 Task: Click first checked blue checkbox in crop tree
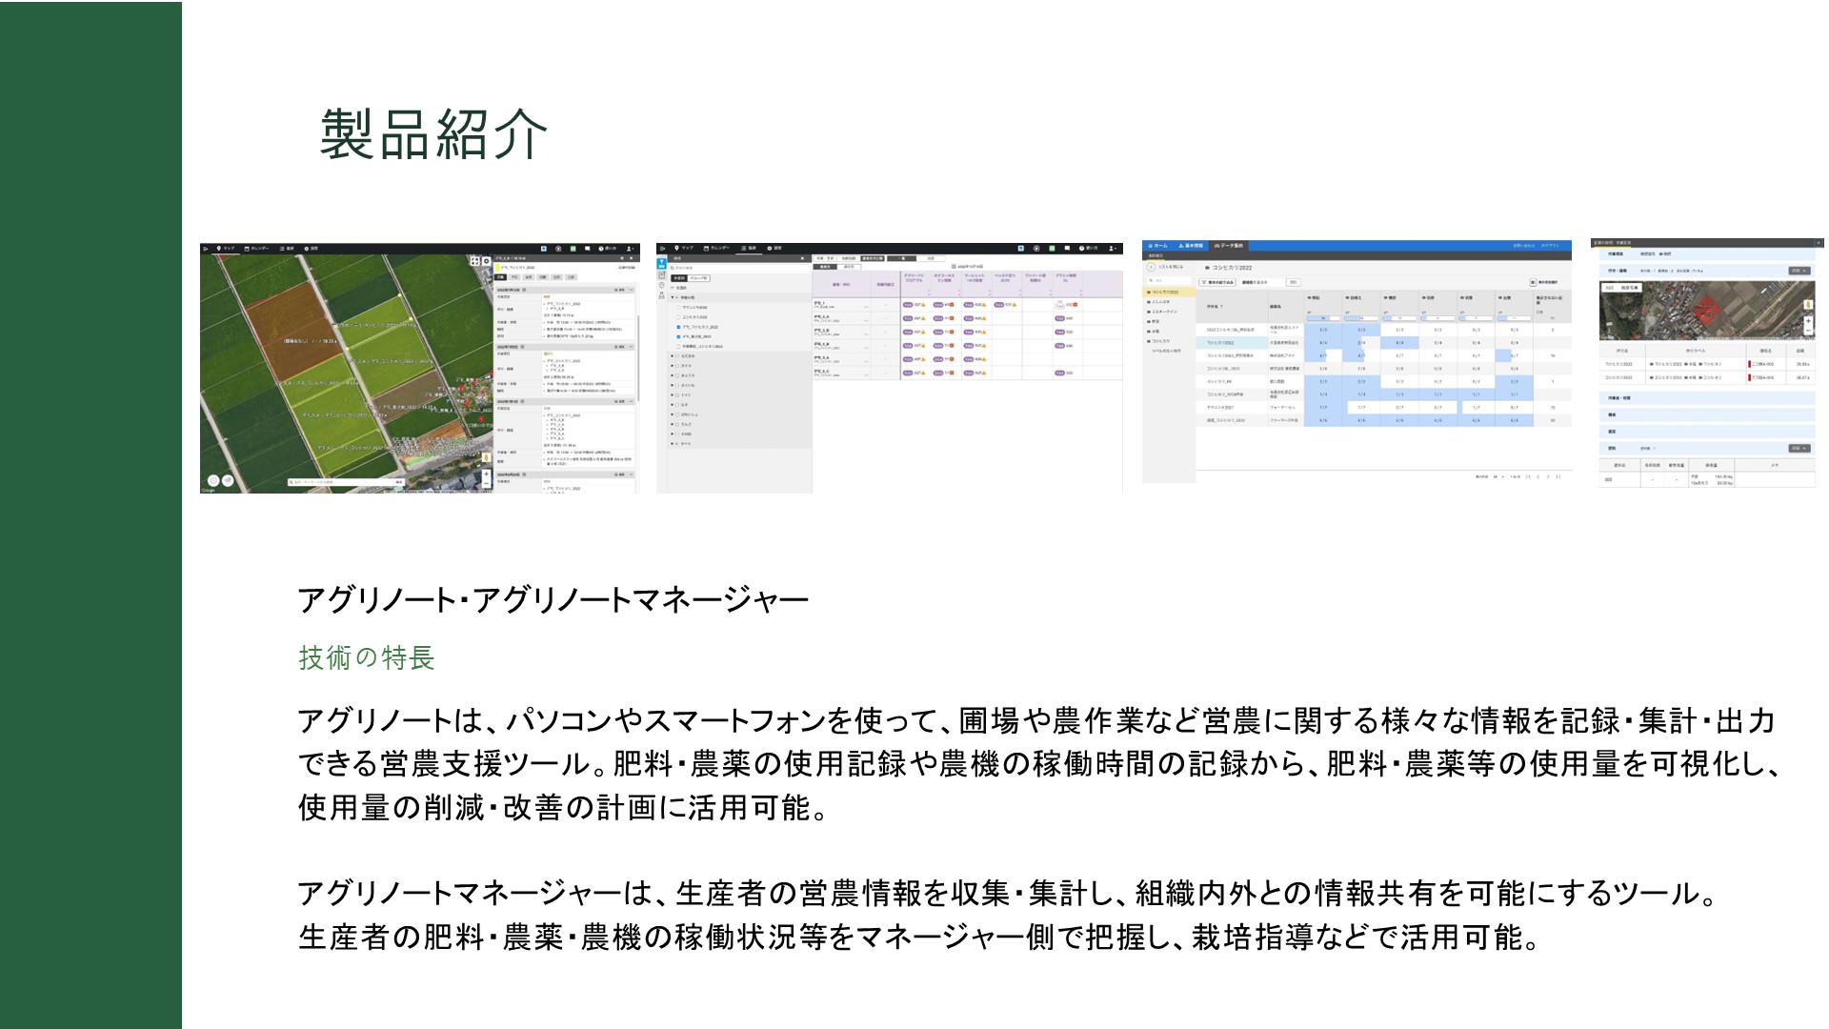pyautogui.click(x=678, y=327)
